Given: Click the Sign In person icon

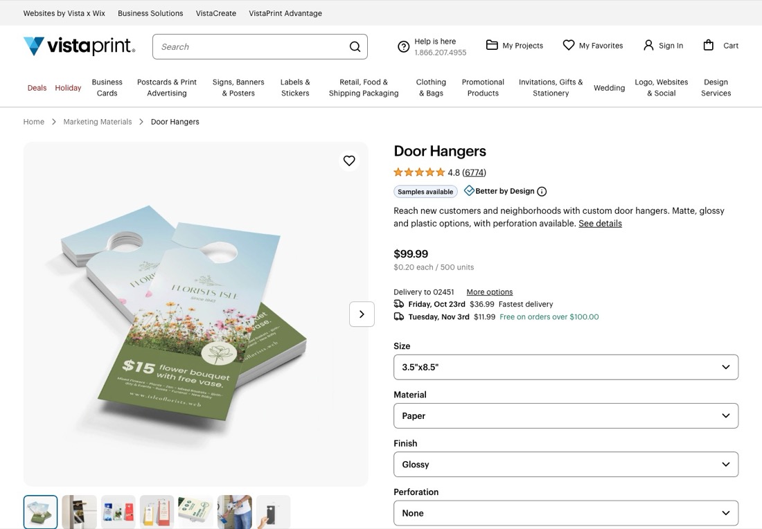Looking at the screenshot, I should [648, 45].
